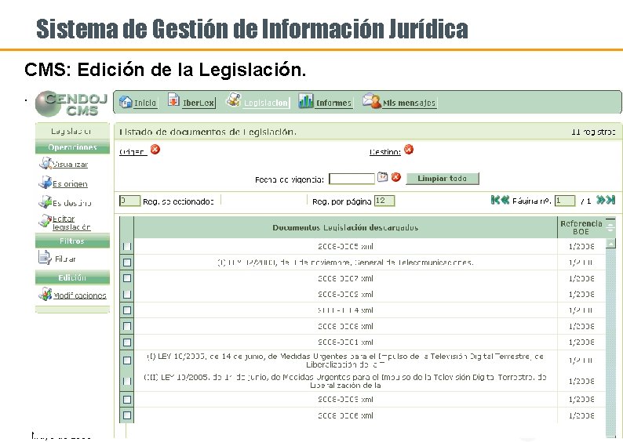Clear the Destino filter with its red X
The width and height of the screenshot is (623, 442).
coord(409,150)
